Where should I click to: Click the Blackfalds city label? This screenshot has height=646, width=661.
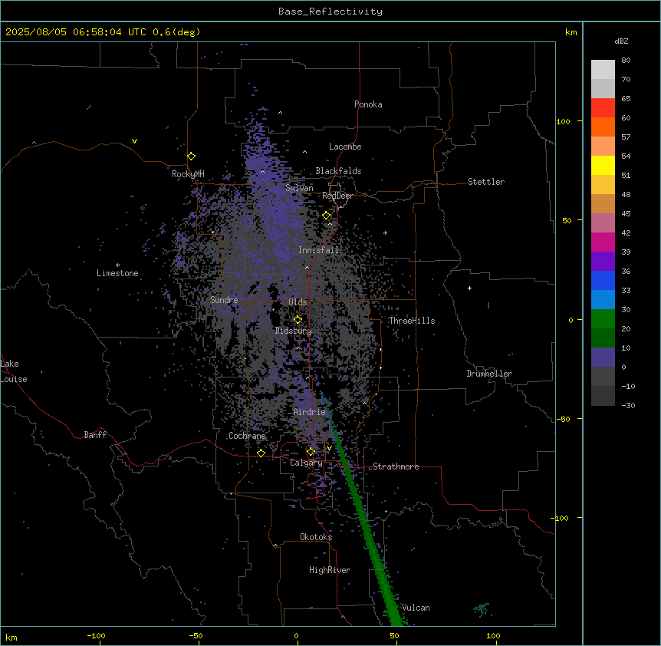coord(338,171)
